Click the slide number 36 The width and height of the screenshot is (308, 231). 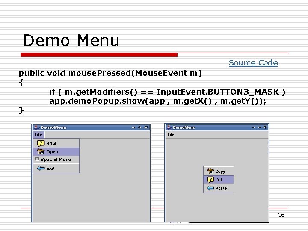281,215
